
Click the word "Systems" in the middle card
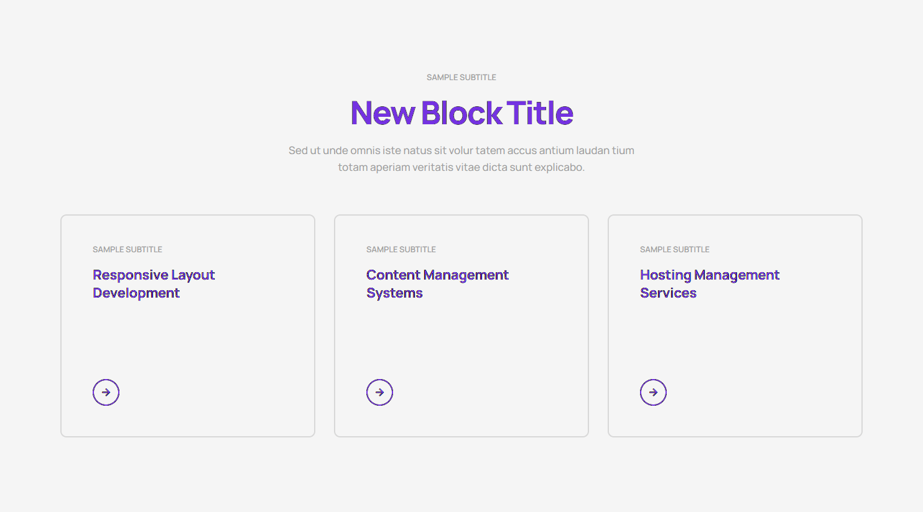pos(394,293)
